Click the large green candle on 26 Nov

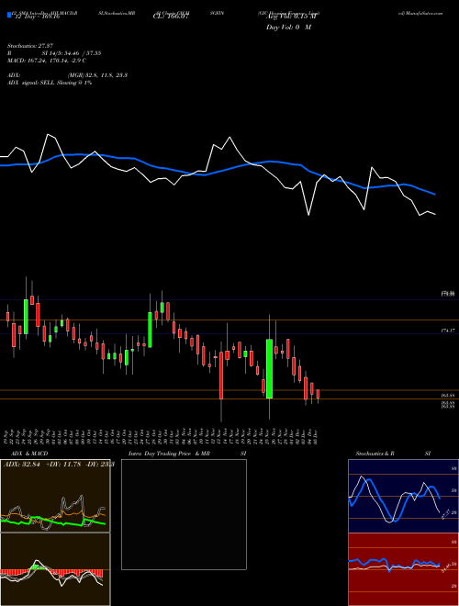pos(269,368)
